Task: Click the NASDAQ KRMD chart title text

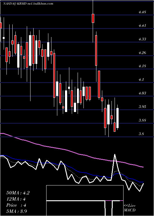Action: coord(28,4)
